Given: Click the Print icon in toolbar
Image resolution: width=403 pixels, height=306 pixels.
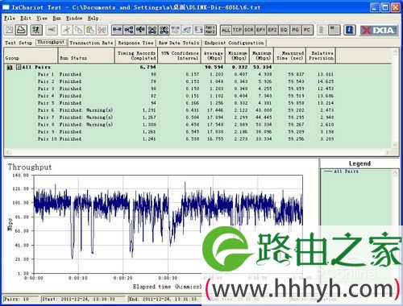Looking at the screenshot, I should click(21, 30).
